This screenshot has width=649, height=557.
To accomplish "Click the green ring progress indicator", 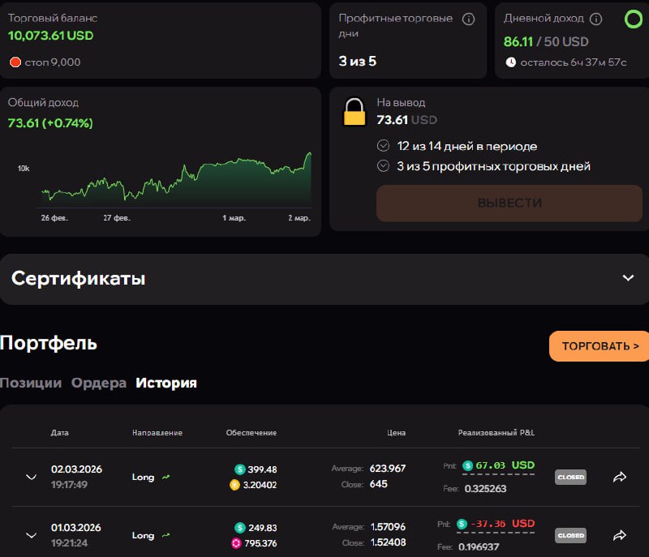I will pyautogui.click(x=633, y=19).
